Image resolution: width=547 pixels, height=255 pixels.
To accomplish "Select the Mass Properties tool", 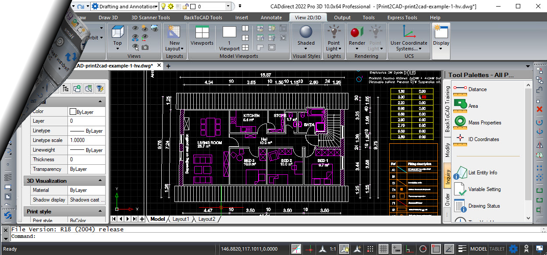I will coord(477,123).
